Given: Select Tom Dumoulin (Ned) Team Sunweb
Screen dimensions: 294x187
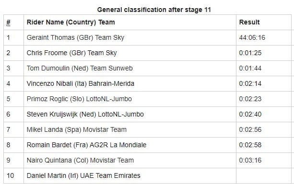Looking at the screenshot, I should pos(80,68).
